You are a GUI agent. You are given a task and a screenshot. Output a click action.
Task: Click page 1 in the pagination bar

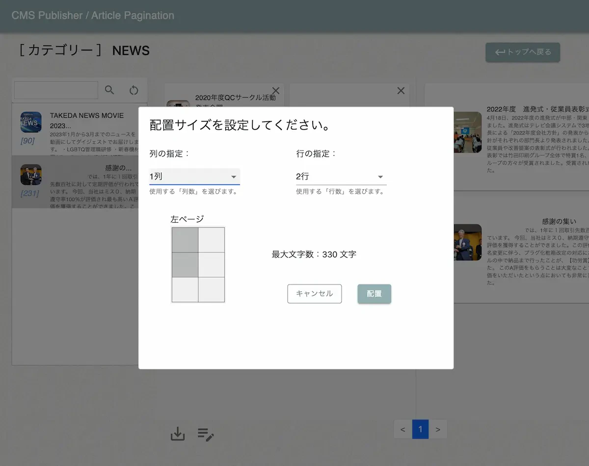click(x=420, y=429)
